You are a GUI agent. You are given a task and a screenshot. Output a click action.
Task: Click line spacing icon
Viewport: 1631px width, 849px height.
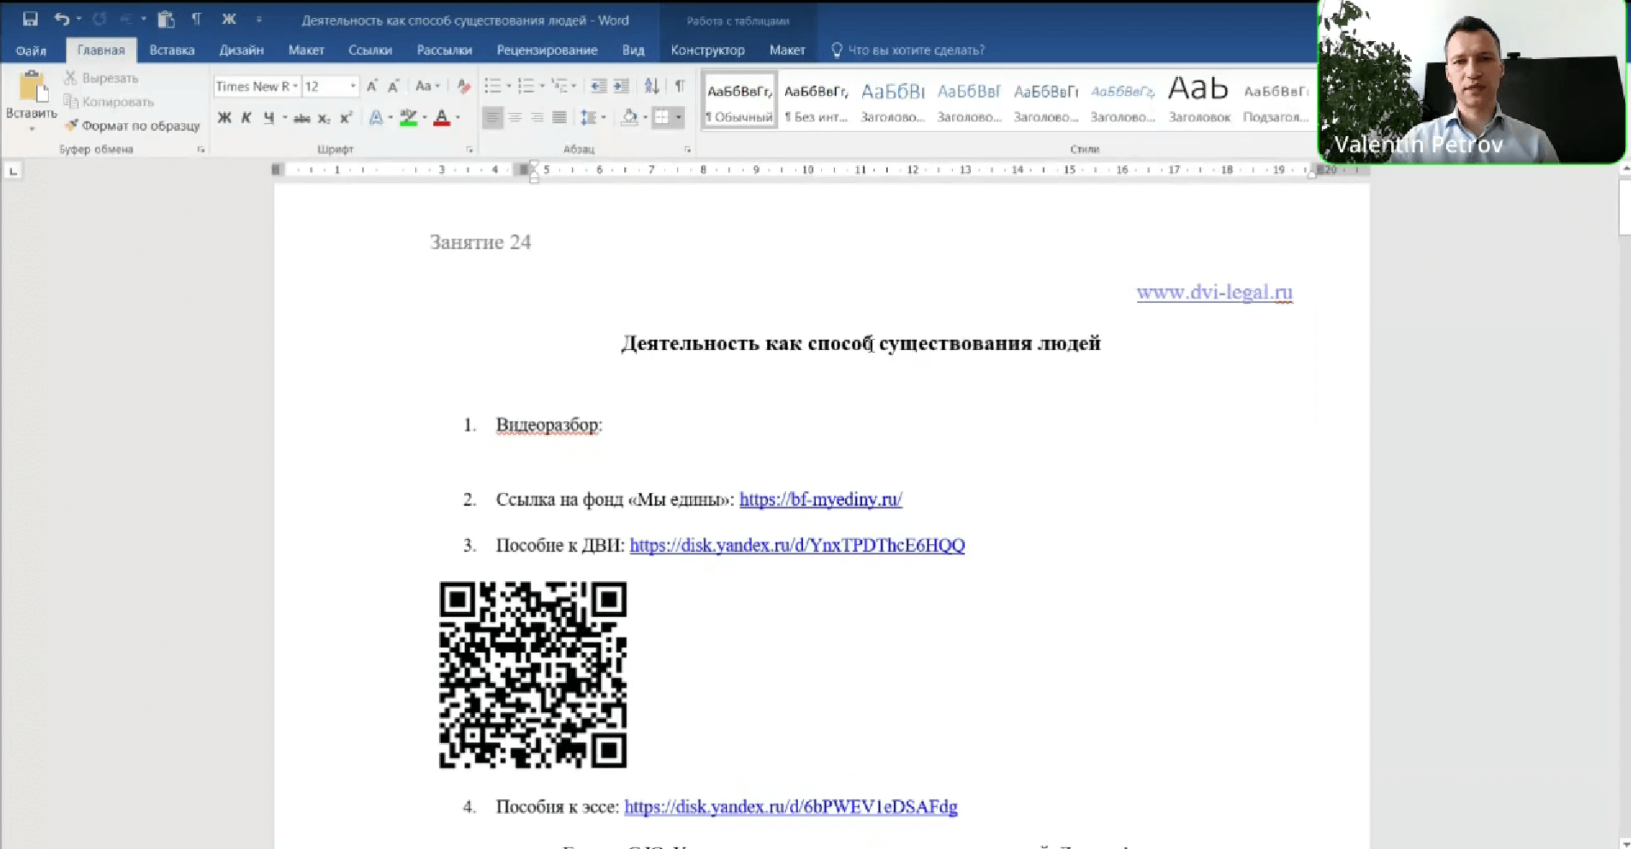click(588, 117)
